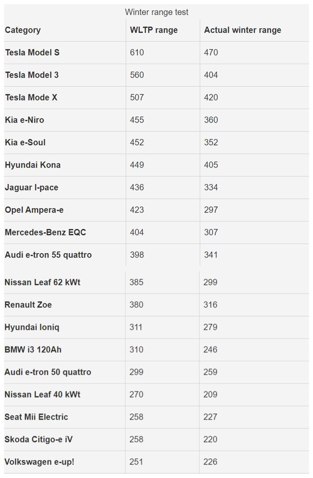Select BMW i3 120Ah winter range 246
313x478 pixels.
pyautogui.click(x=210, y=350)
